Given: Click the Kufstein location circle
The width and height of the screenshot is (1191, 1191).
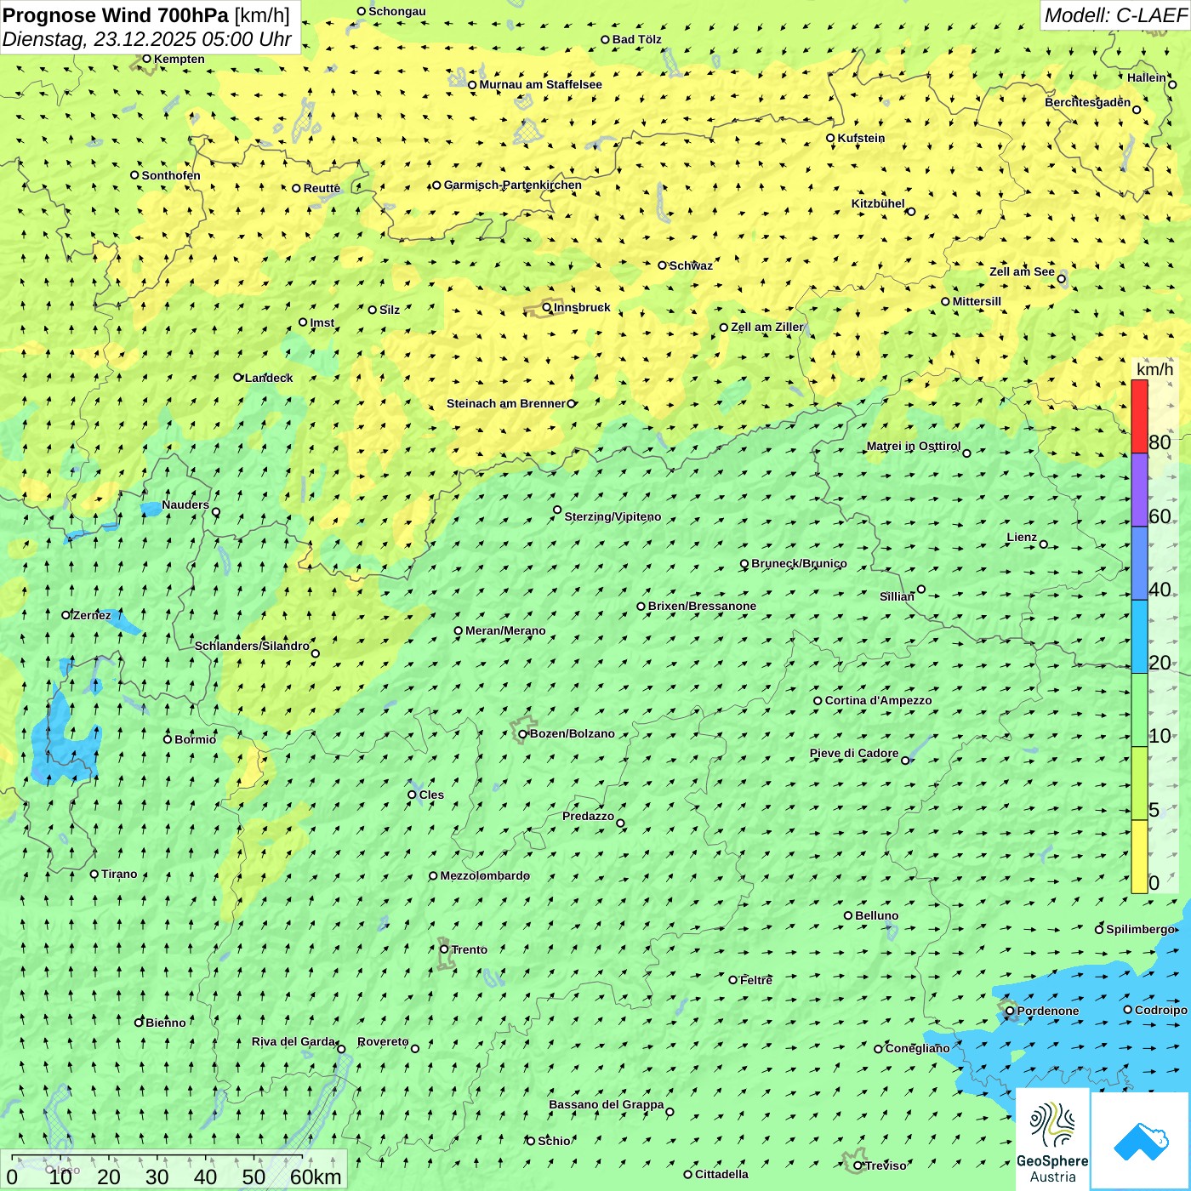Looking at the screenshot, I should pos(830,138).
